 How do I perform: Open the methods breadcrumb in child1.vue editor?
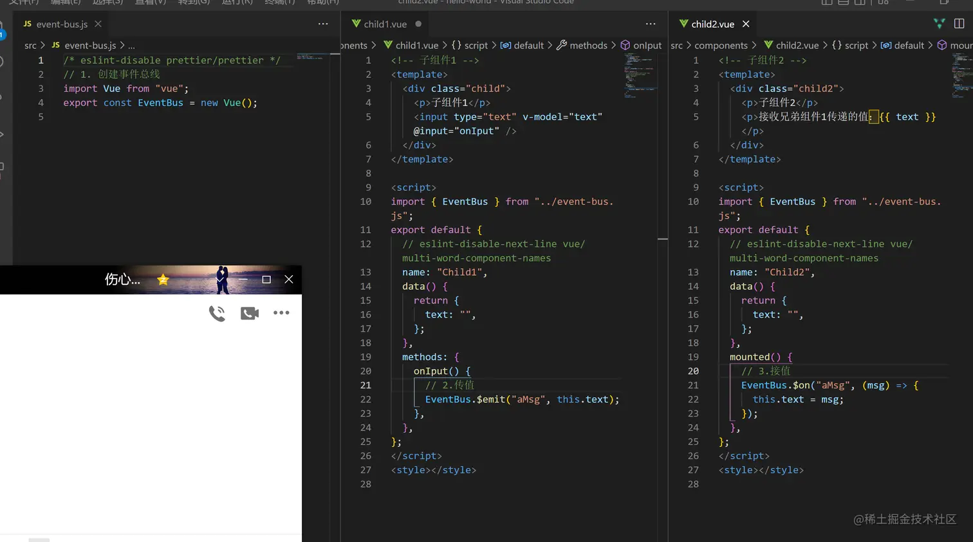(582, 46)
